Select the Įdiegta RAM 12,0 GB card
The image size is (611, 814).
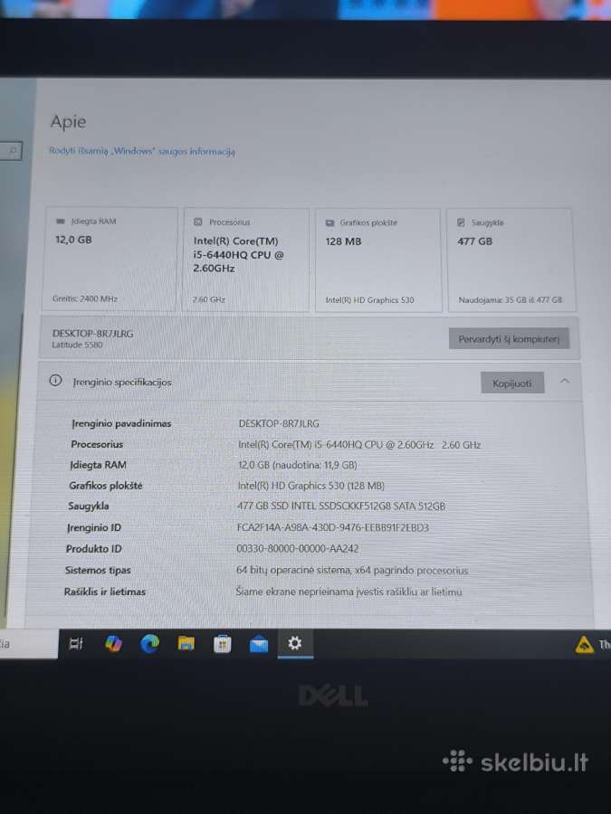pos(110,260)
